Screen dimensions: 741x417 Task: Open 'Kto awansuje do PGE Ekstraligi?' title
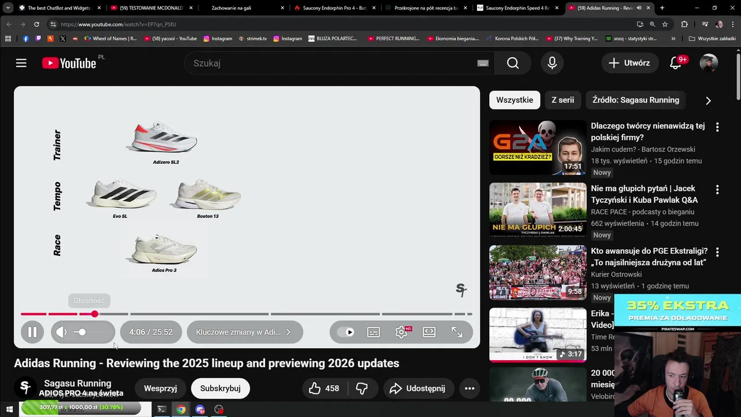click(649, 257)
